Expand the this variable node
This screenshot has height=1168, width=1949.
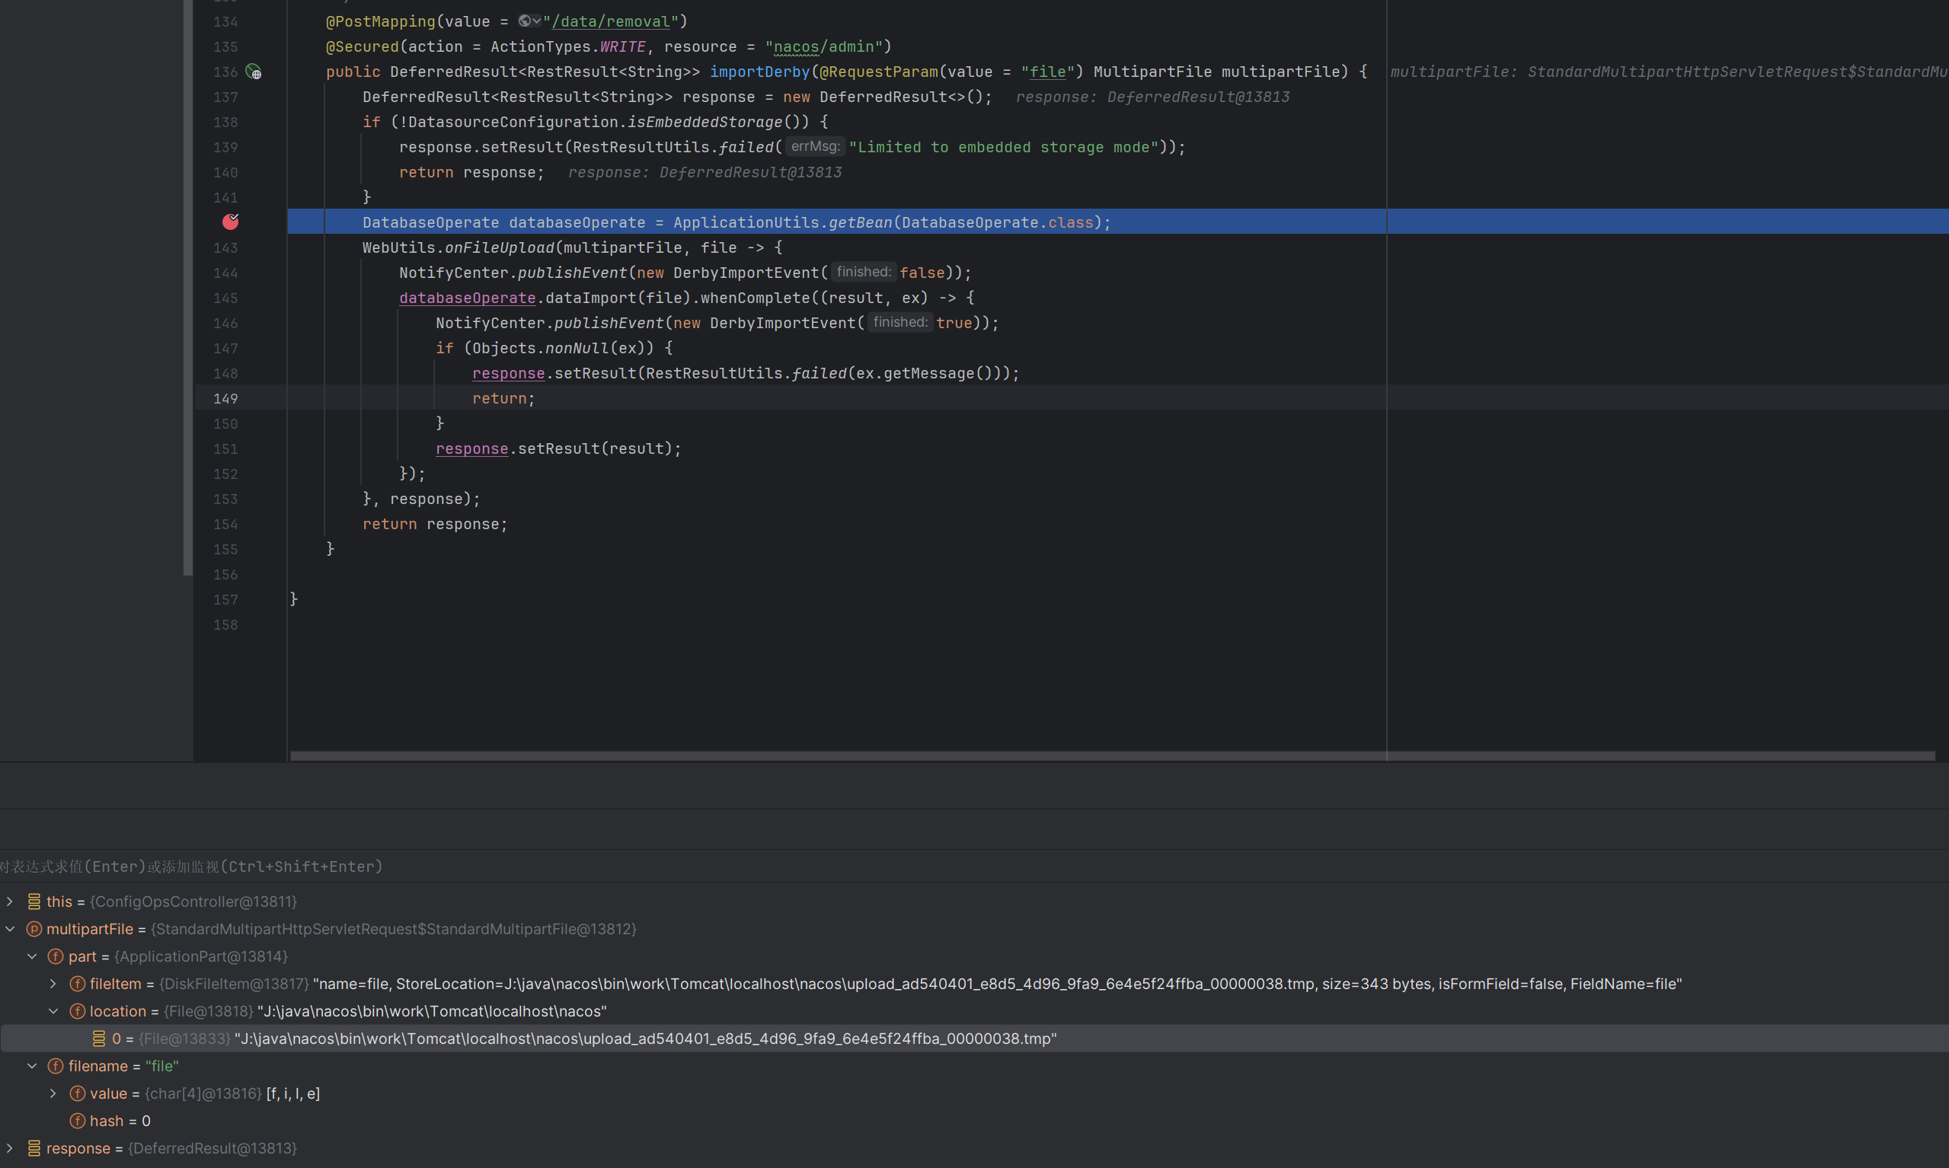(x=10, y=902)
